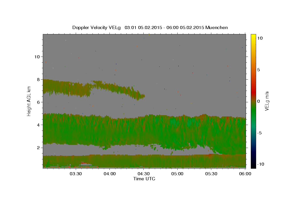Click the colorbar value 5 label
304x202 pixels.
point(258,70)
